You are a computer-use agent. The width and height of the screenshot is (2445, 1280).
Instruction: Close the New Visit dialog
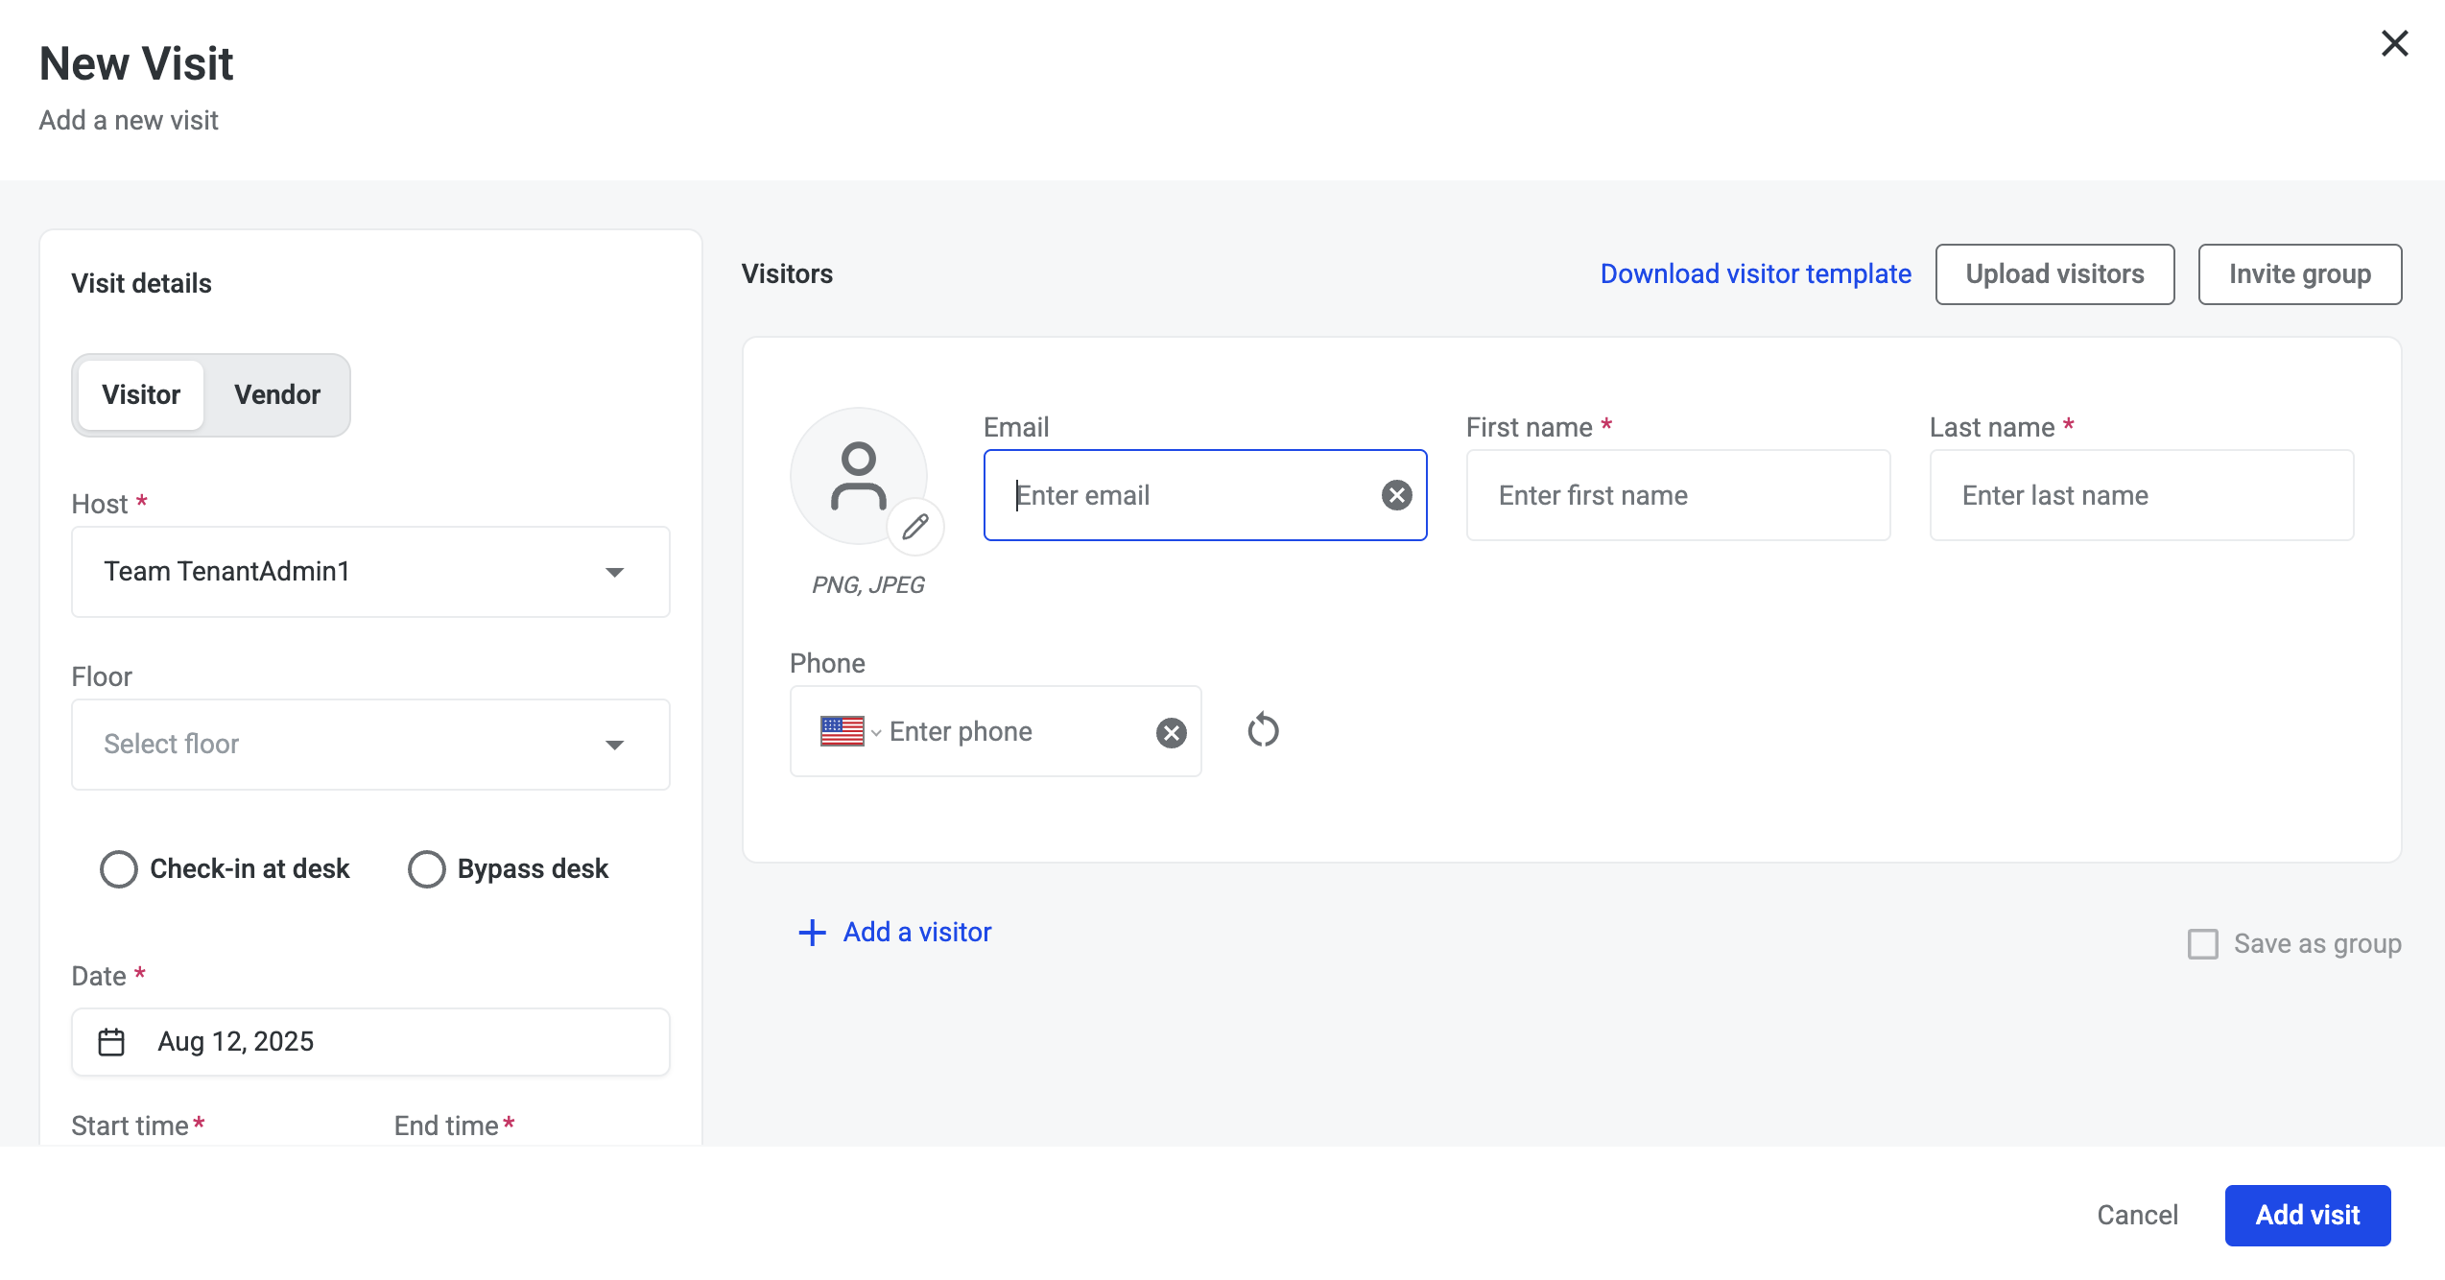click(2394, 43)
